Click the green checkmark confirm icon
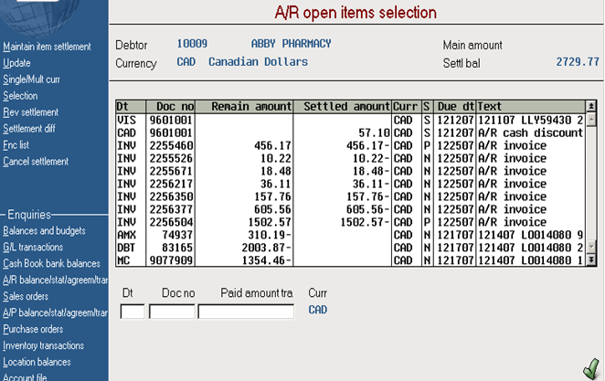This screenshot has height=381, width=605. click(x=591, y=368)
